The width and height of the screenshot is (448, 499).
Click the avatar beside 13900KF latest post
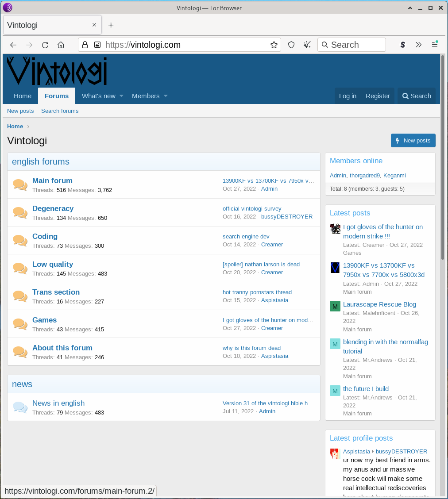click(335, 267)
